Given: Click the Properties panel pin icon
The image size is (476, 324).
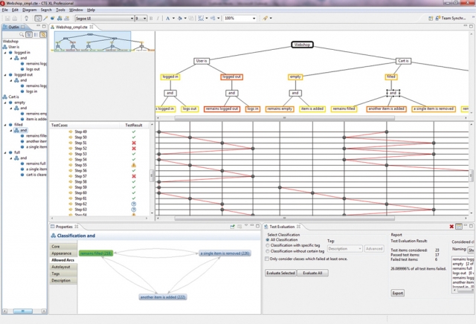Looking at the screenshot, I should pos(233,227).
